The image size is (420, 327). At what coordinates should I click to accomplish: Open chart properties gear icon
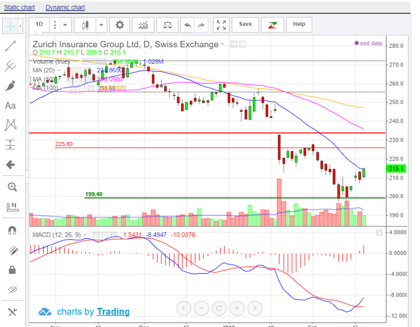(x=119, y=25)
